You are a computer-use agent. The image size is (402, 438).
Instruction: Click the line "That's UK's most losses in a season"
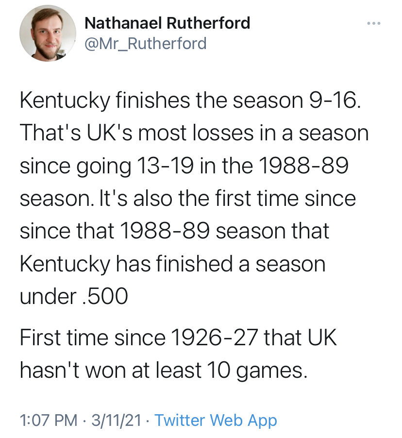click(194, 133)
